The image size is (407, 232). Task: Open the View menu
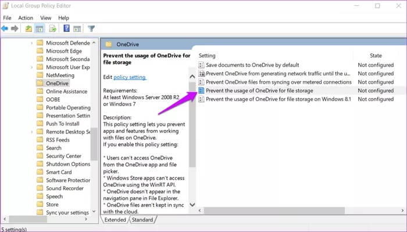click(46, 18)
